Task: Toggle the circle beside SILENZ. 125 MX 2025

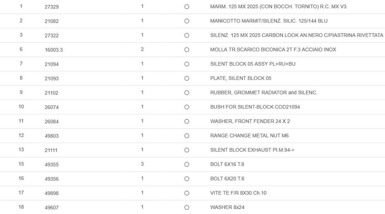Action: coord(187,36)
